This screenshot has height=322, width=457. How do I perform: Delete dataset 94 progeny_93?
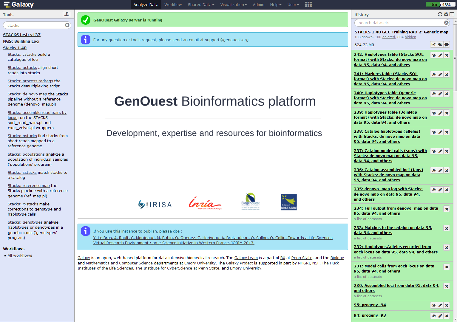[447, 316]
